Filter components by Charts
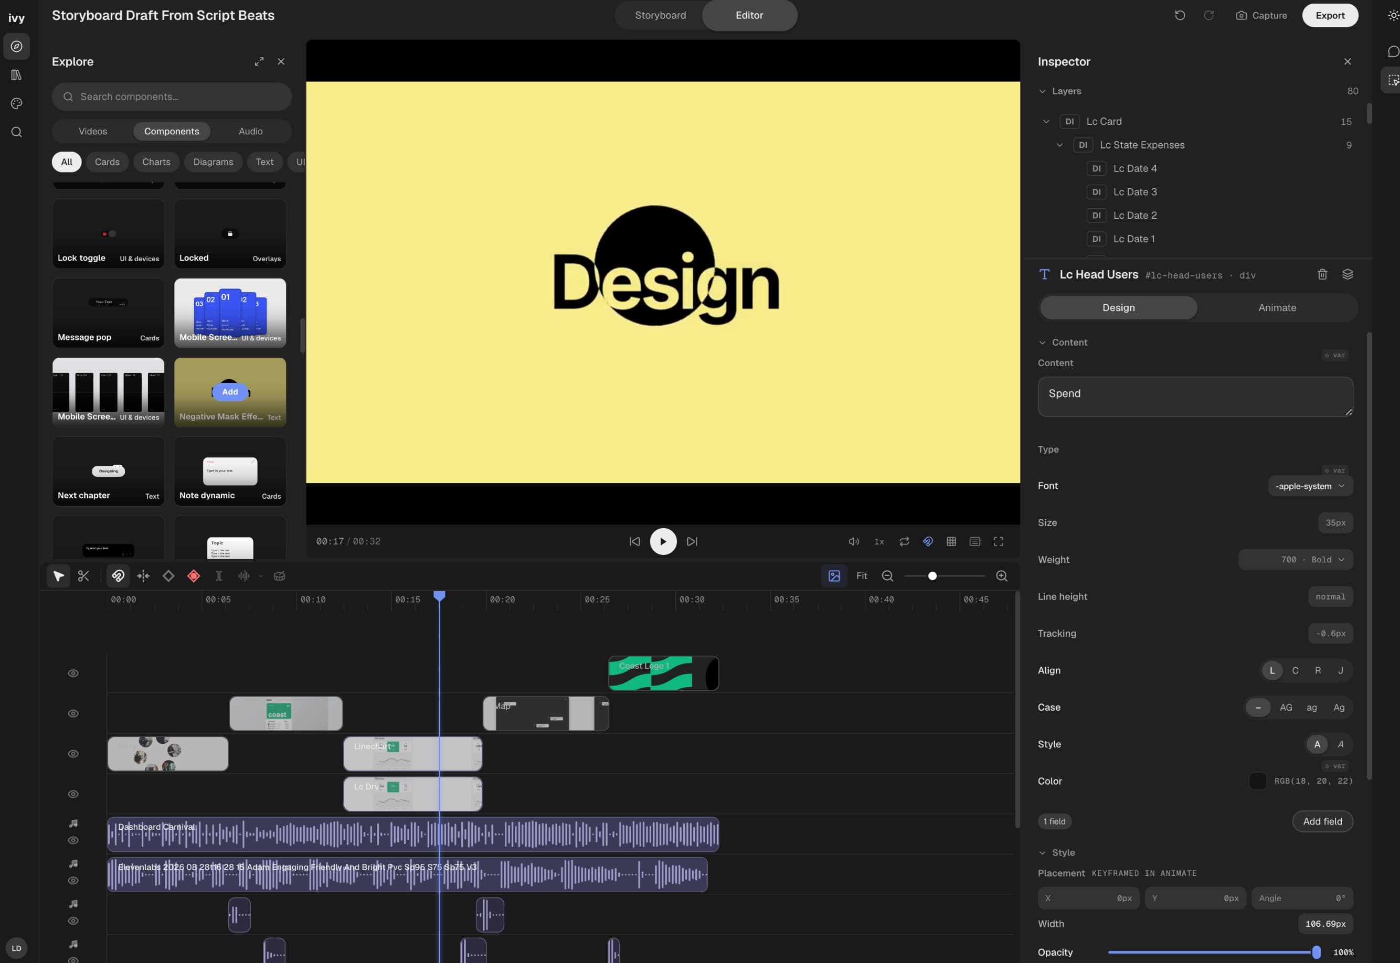 pyautogui.click(x=156, y=162)
